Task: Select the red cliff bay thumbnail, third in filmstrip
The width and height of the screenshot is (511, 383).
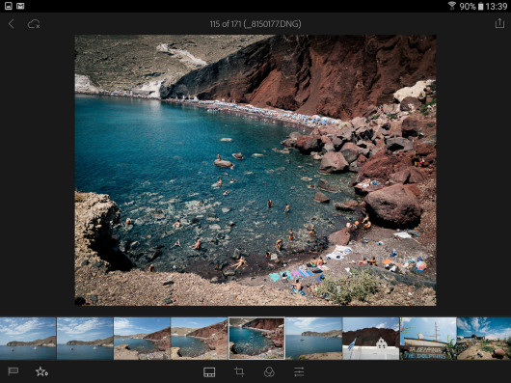Action: point(142,339)
